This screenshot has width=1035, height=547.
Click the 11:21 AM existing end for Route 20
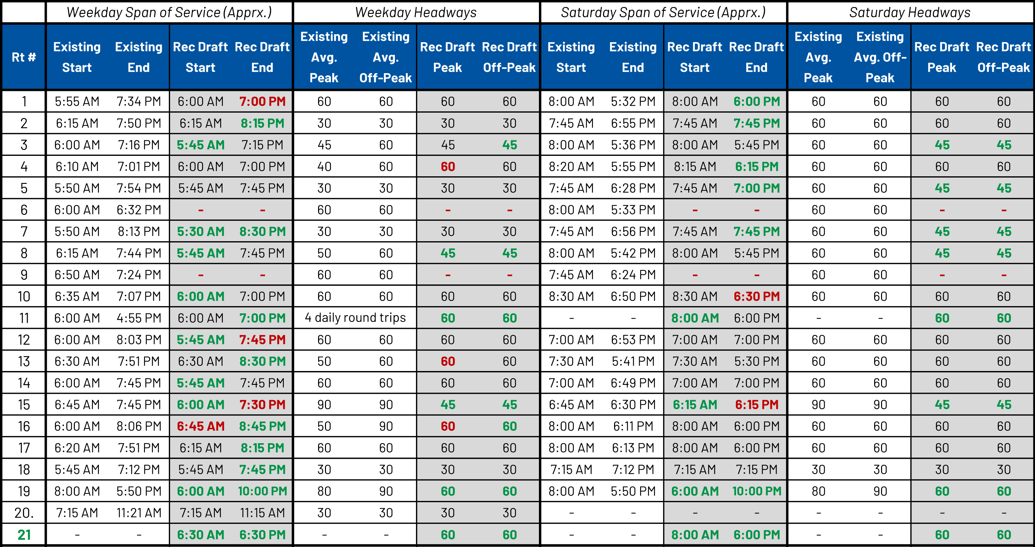(x=139, y=512)
